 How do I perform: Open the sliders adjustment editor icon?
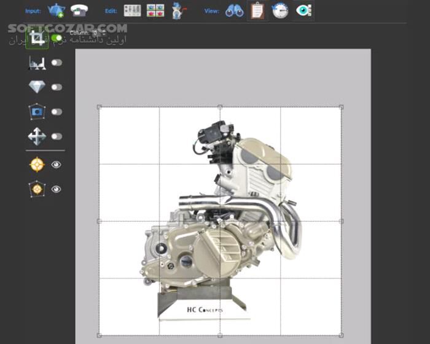pos(132,10)
